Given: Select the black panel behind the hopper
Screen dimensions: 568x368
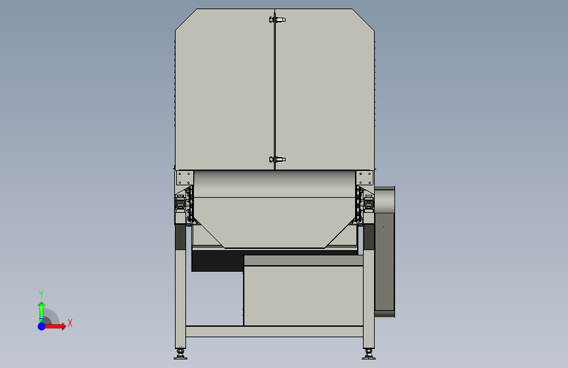Looking at the screenshot, I should point(218,261).
